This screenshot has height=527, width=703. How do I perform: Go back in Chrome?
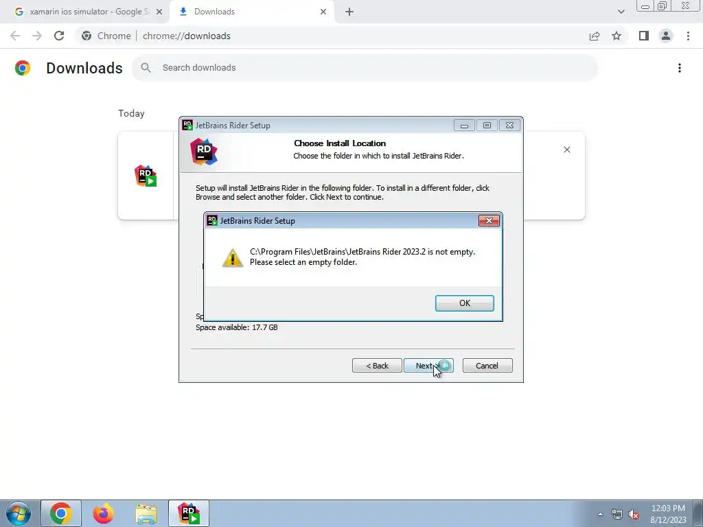15,36
